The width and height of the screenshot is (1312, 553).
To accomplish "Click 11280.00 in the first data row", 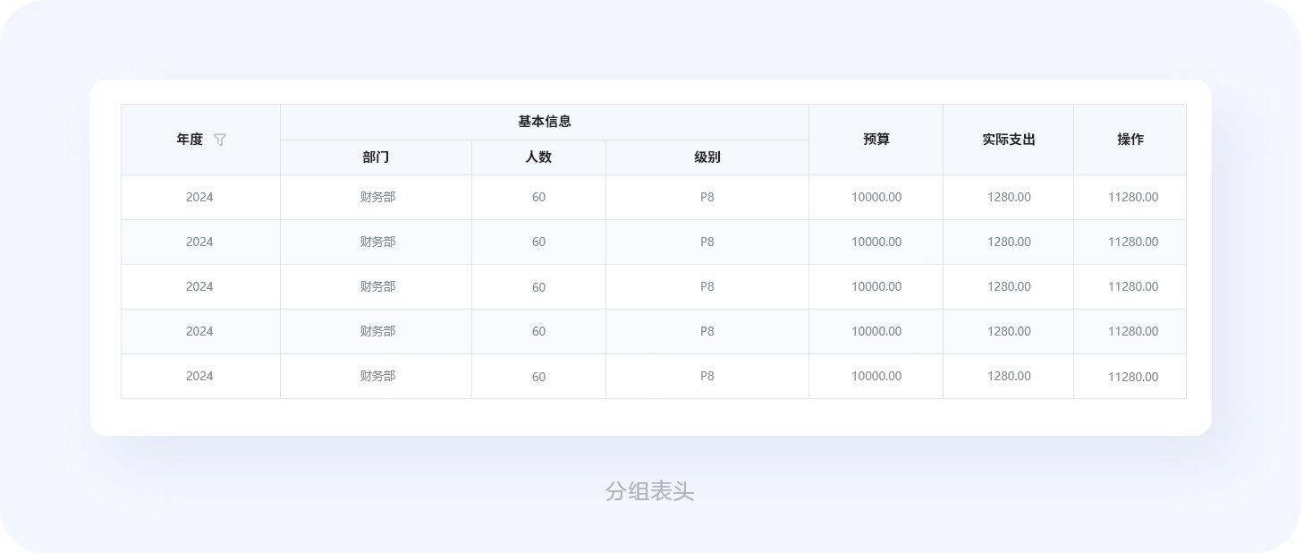I will pos(1133,198).
